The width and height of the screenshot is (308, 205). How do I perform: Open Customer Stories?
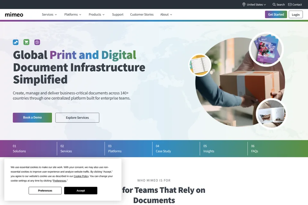(142, 14)
